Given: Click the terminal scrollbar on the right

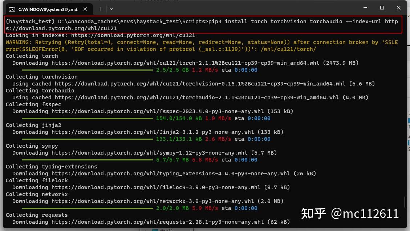Looking at the screenshot, I should pyautogui.click(x=405, y=202).
